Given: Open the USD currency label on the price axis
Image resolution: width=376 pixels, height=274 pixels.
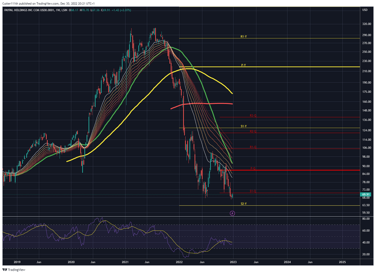Looking at the screenshot, I should 365,10.
